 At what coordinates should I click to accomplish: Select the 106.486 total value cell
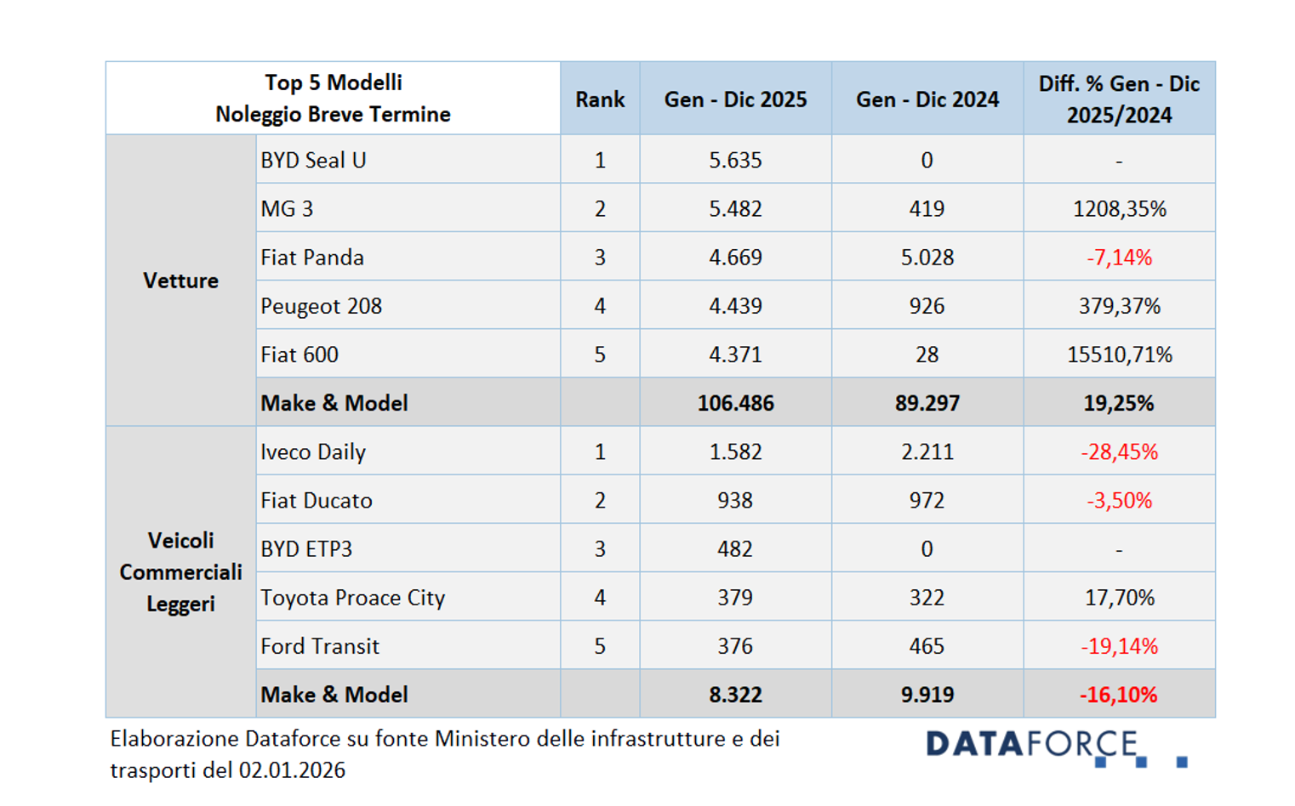(735, 403)
